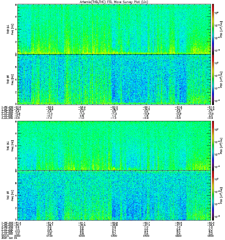The image size is (225, 240).
Task: Click the '6' frequency tick of THB B⊥ axis
Action: [x=16, y=17]
